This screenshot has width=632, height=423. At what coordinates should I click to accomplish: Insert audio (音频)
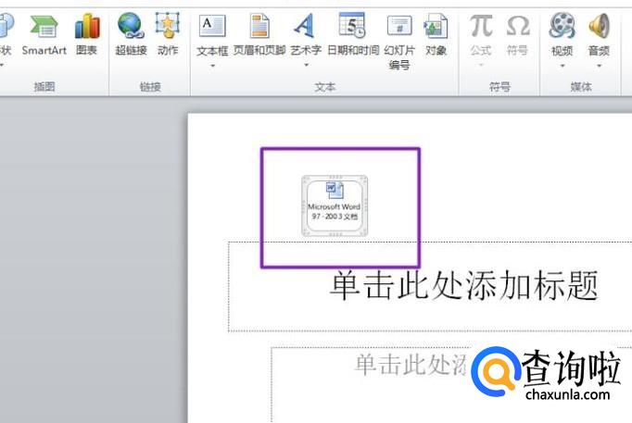(x=599, y=35)
